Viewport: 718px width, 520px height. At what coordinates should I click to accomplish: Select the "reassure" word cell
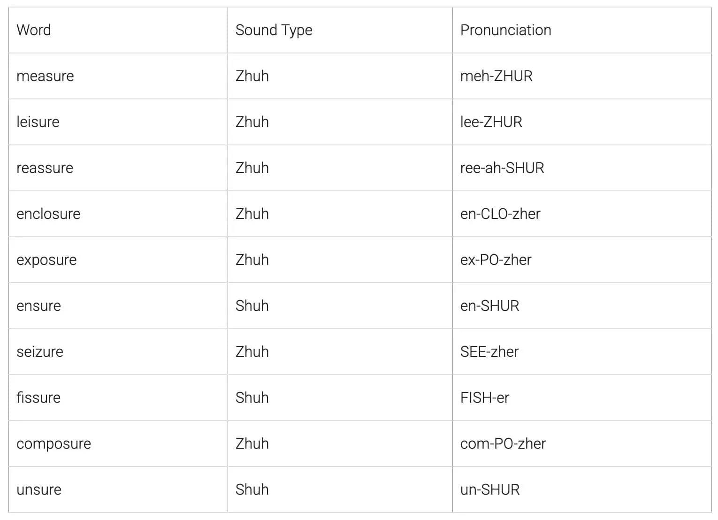click(45, 168)
